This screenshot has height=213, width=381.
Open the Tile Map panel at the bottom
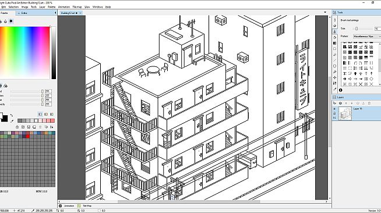pyautogui.click(x=84, y=205)
